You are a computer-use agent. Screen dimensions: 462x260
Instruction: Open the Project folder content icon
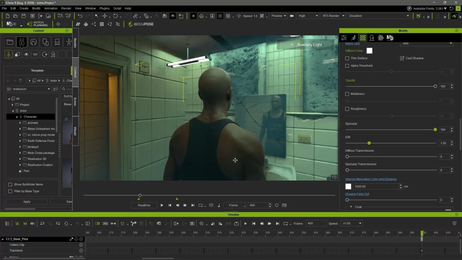(10, 42)
